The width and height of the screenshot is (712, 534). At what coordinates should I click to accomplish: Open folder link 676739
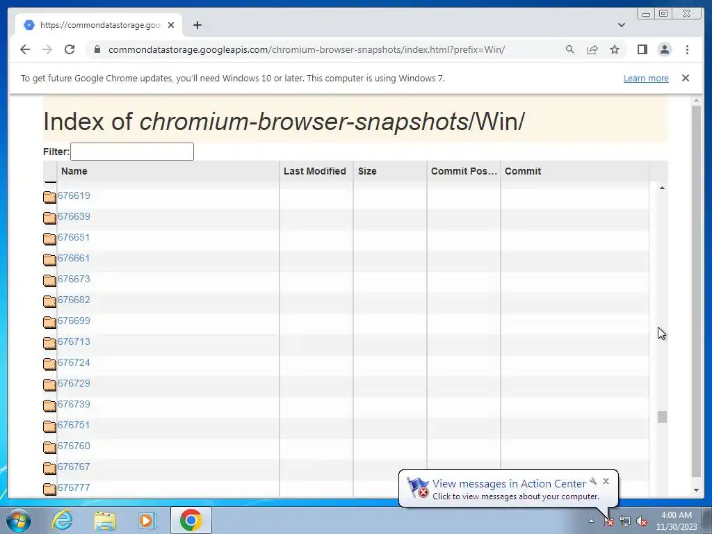(x=74, y=405)
